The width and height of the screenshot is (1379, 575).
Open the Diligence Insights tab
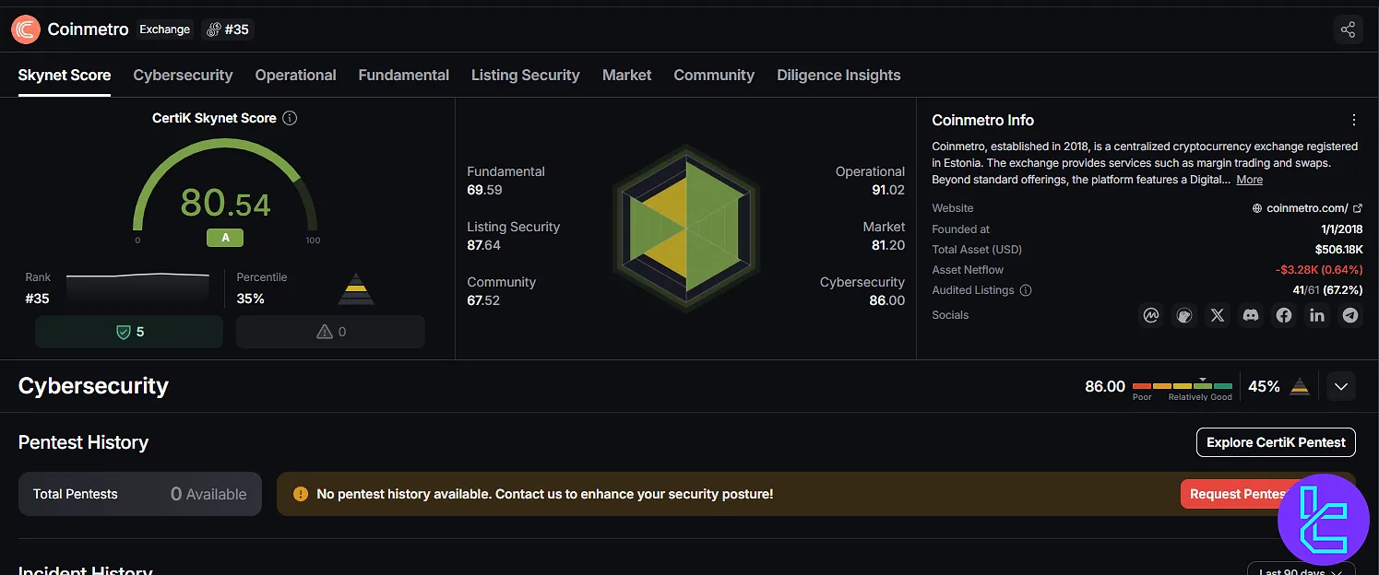click(x=838, y=76)
